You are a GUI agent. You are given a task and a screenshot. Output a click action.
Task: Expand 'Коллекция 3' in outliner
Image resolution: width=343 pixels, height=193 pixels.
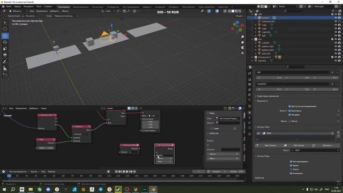pos(252,57)
